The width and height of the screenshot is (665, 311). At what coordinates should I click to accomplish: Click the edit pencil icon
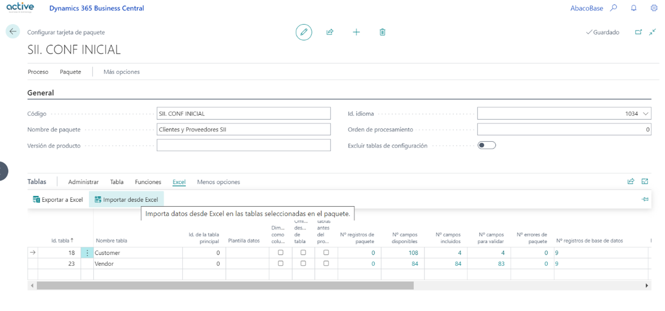pos(304,32)
